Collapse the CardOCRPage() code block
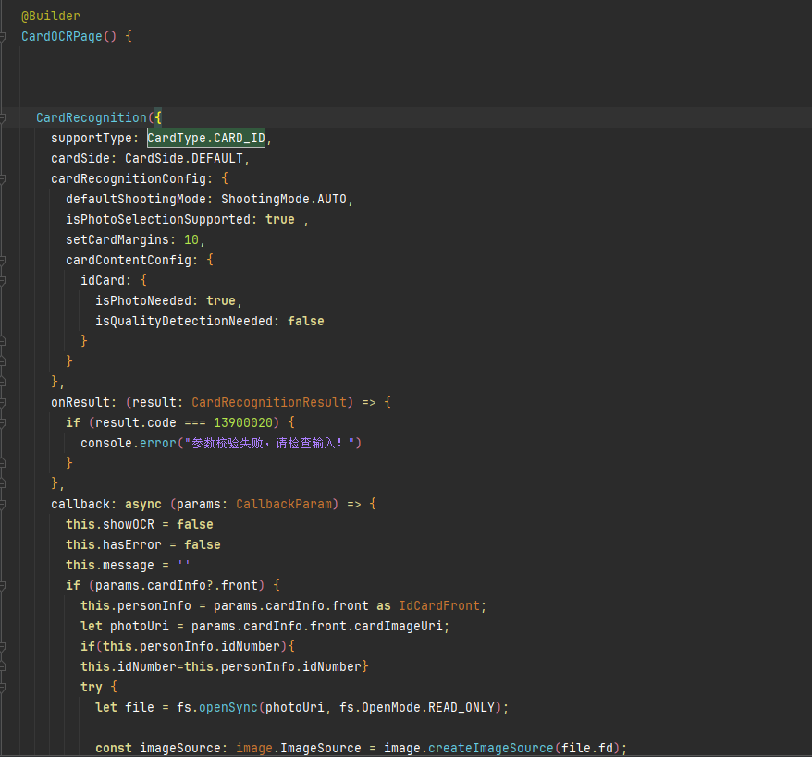This screenshot has height=757, width=812. click(x=4, y=37)
